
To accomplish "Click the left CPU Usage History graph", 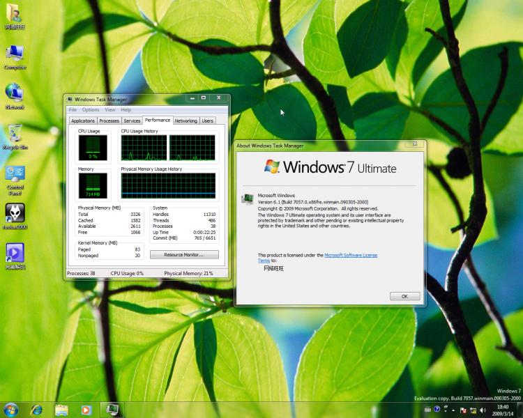I will click(144, 148).
